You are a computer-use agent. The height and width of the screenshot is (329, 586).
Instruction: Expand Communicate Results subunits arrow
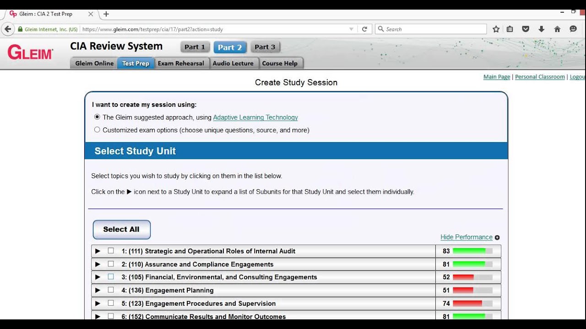(98, 316)
